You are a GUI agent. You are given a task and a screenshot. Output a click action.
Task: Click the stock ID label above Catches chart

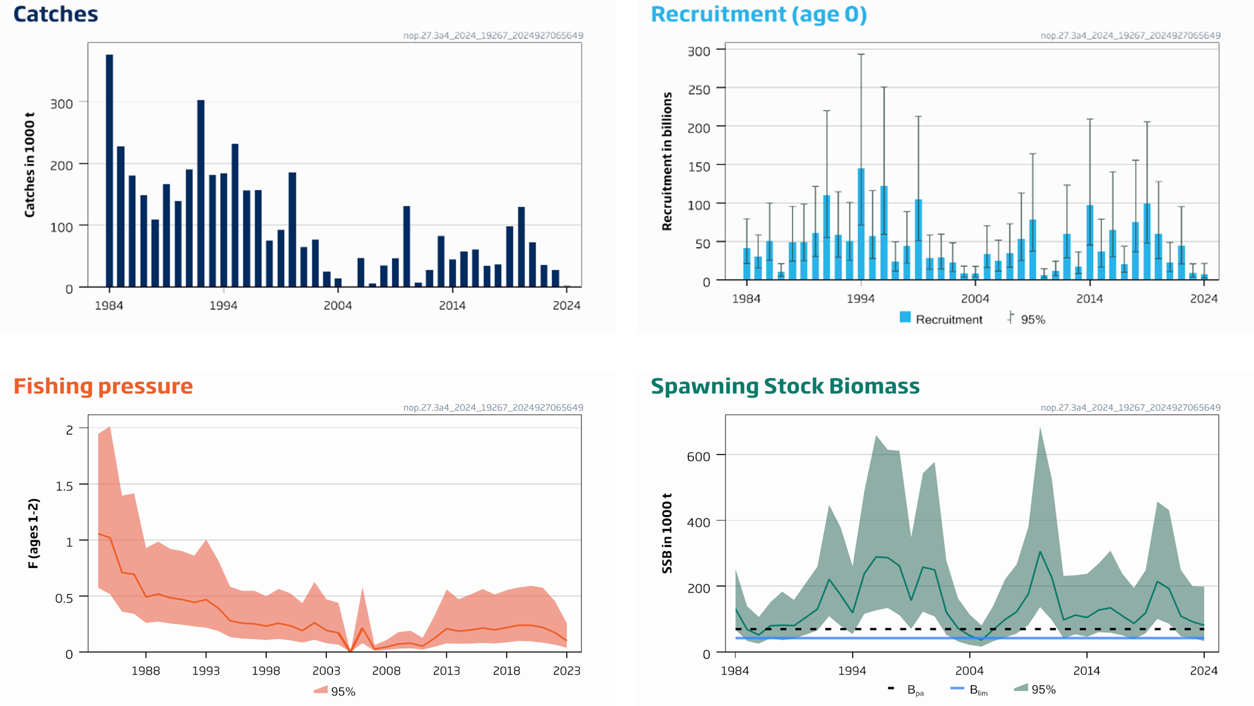coord(493,35)
